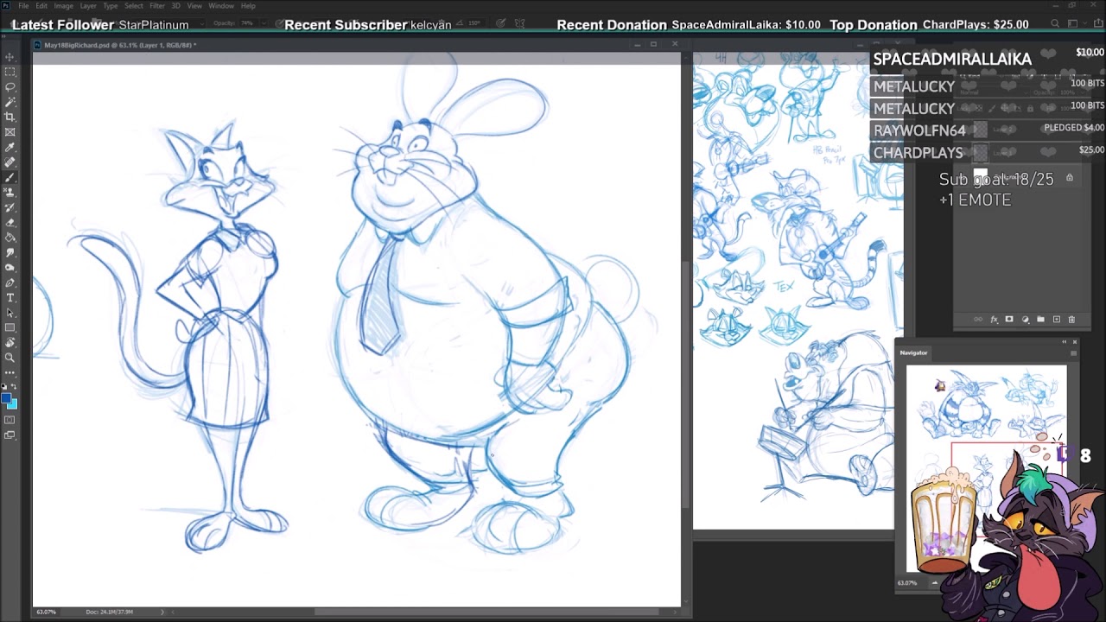
Task: Select the Eyedropper tool
Action: click(10, 147)
